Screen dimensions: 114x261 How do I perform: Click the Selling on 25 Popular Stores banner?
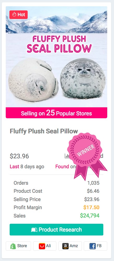[57, 113]
